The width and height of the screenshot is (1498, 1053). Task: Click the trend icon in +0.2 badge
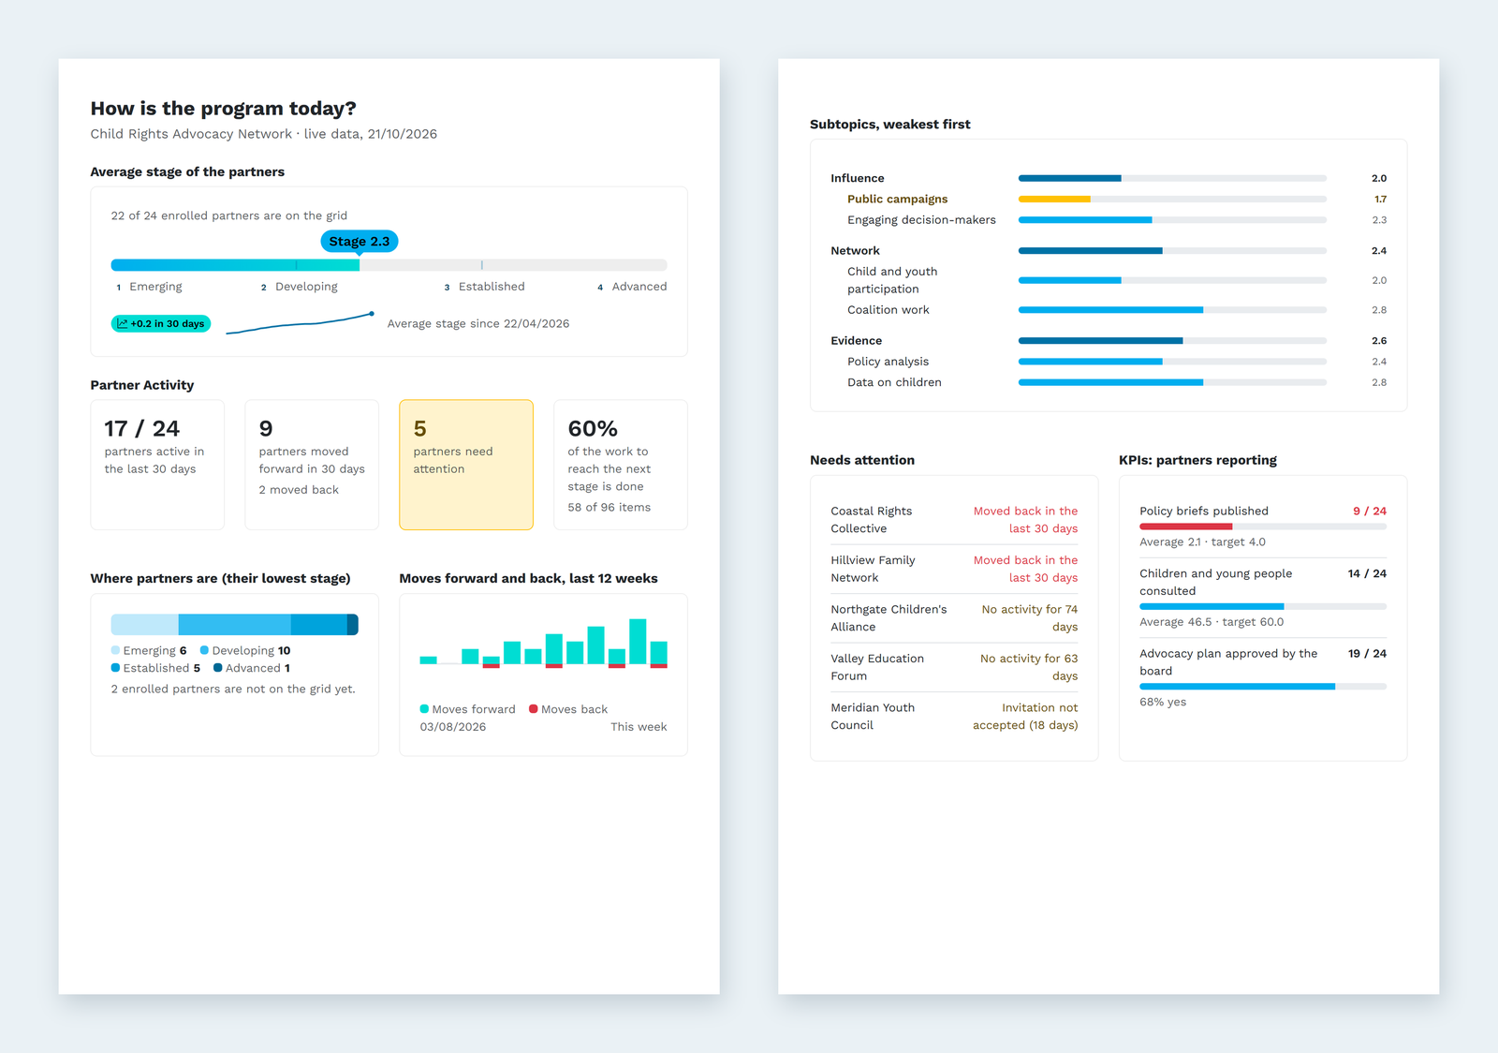point(123,324)
